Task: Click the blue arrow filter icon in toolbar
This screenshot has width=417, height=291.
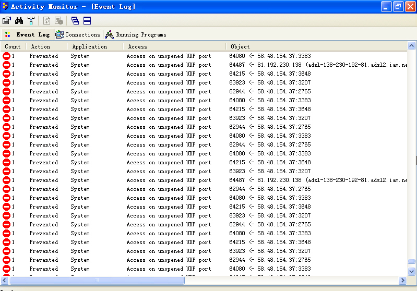Action: [31, 20]
